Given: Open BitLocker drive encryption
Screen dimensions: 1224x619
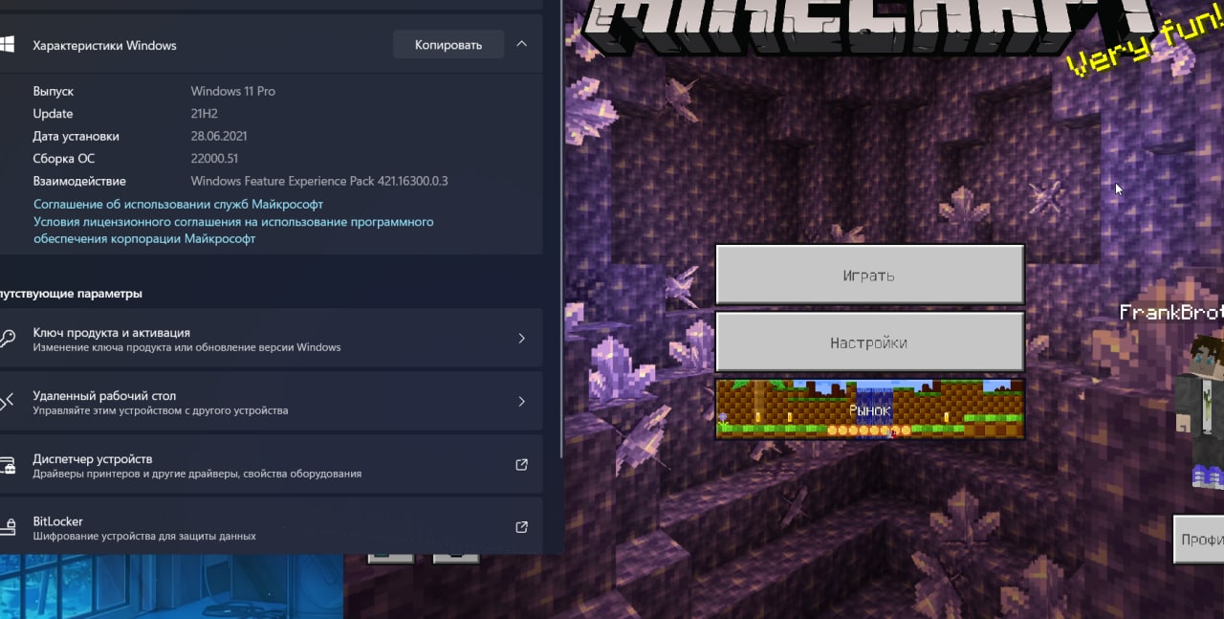Looking at the screenshot, I should (x=271, y=526).
